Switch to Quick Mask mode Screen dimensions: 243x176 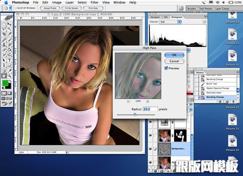click(9, 93)
